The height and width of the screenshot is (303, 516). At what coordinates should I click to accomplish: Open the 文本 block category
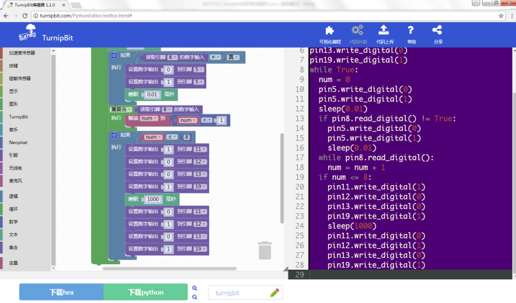14,235
